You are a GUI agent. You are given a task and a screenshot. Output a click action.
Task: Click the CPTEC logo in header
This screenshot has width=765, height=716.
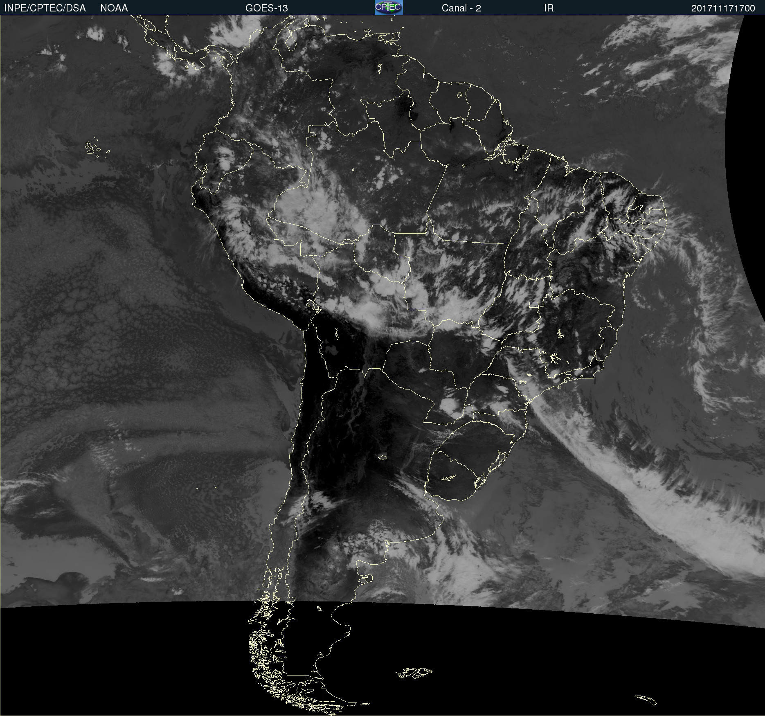(389, 7)
